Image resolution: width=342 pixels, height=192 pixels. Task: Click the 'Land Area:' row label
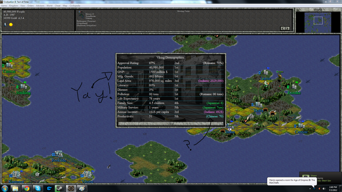(124, 81)
